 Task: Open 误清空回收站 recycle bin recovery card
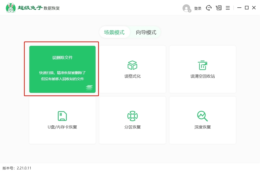[202, 69]
